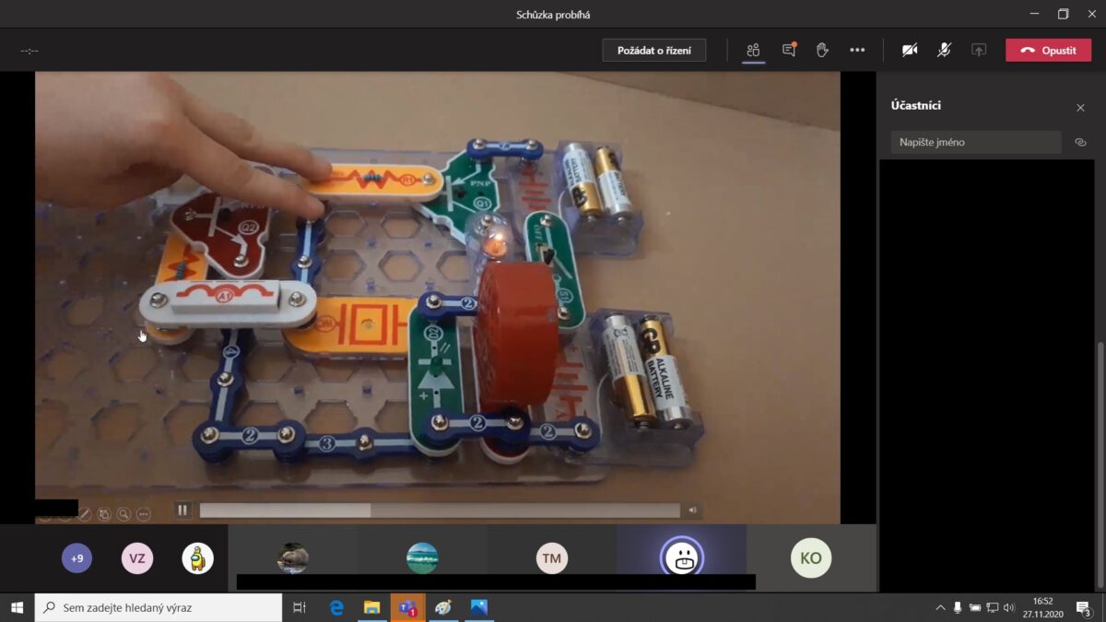Open the More actions ellipsis menu
Screen dimensions: 1106x622
tap(857, 50)
